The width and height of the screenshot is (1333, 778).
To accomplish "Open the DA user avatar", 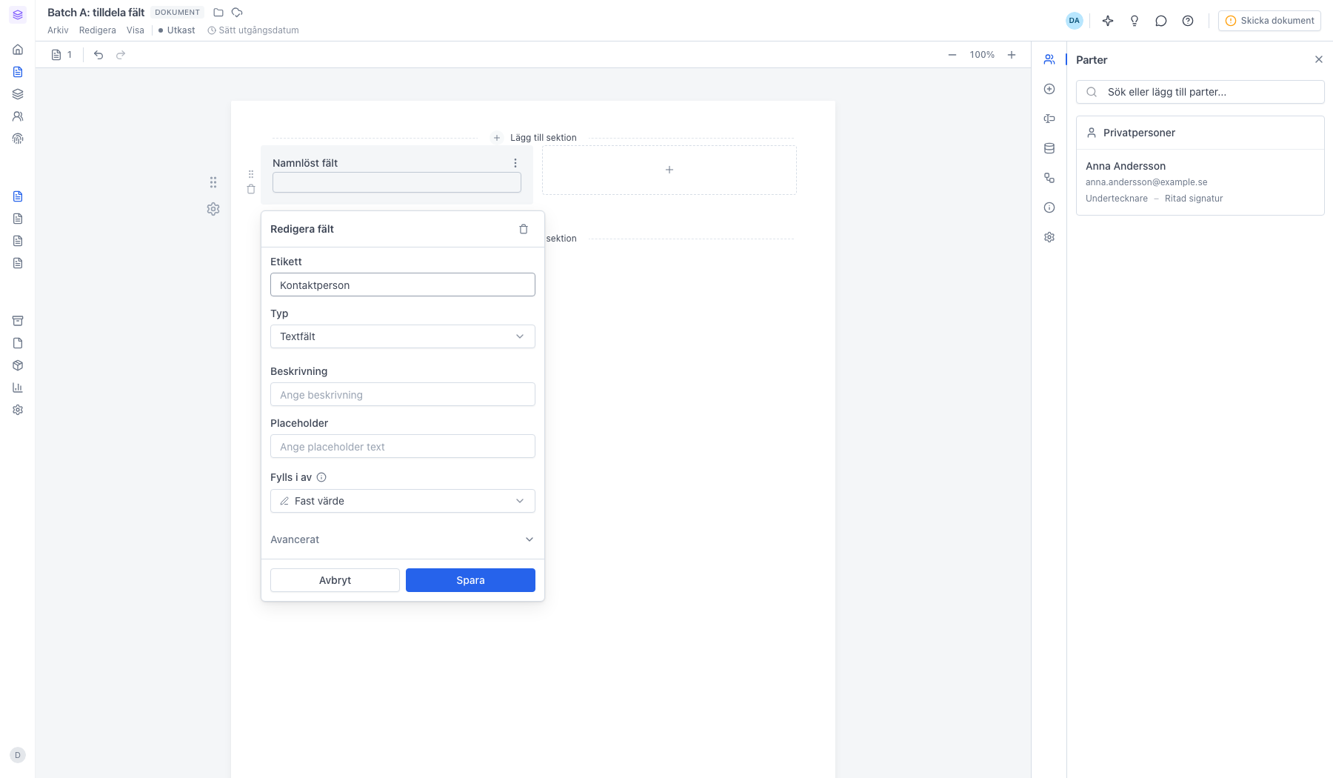I will [1075, 21].
